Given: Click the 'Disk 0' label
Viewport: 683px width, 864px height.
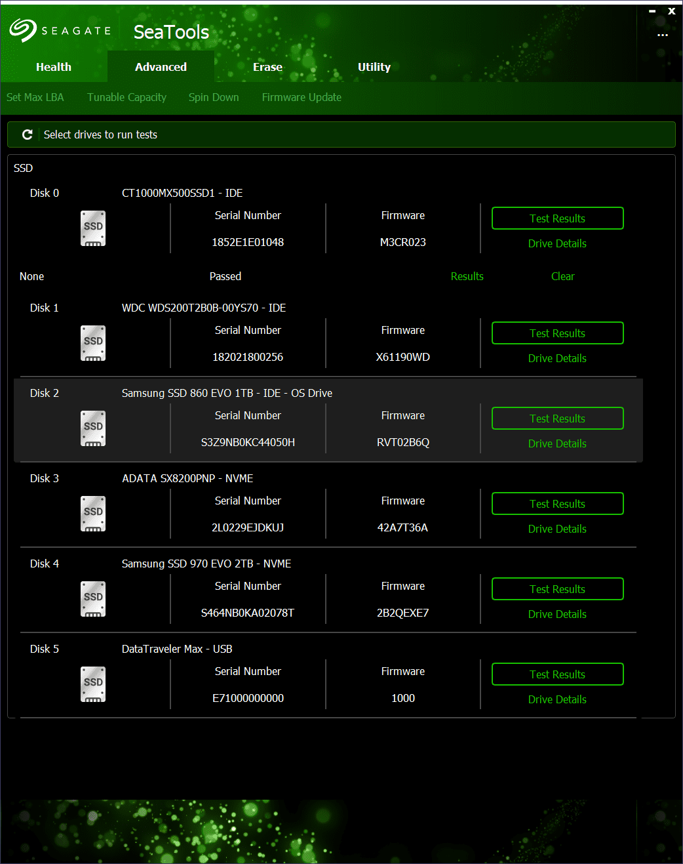Looking at the screenshot, I should 45,193.
